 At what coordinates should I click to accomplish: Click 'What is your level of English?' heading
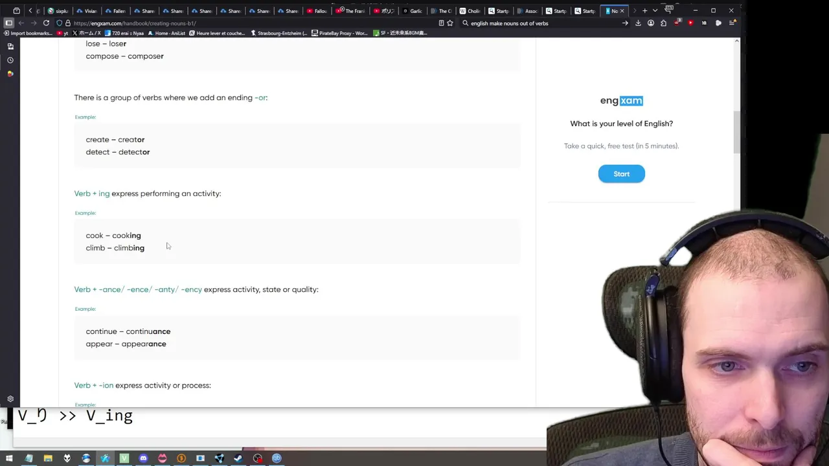[621, 124]
